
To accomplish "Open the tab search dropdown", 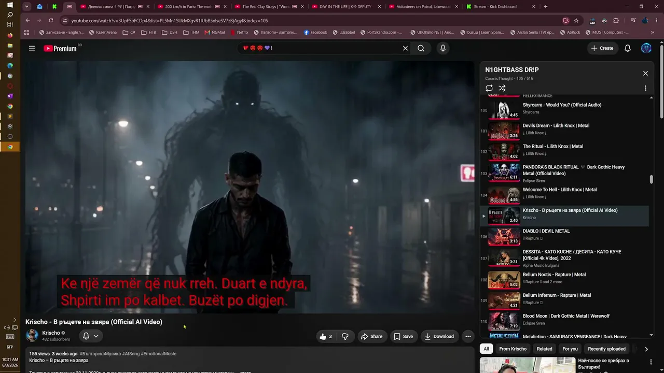I will [x=26, y=7].
